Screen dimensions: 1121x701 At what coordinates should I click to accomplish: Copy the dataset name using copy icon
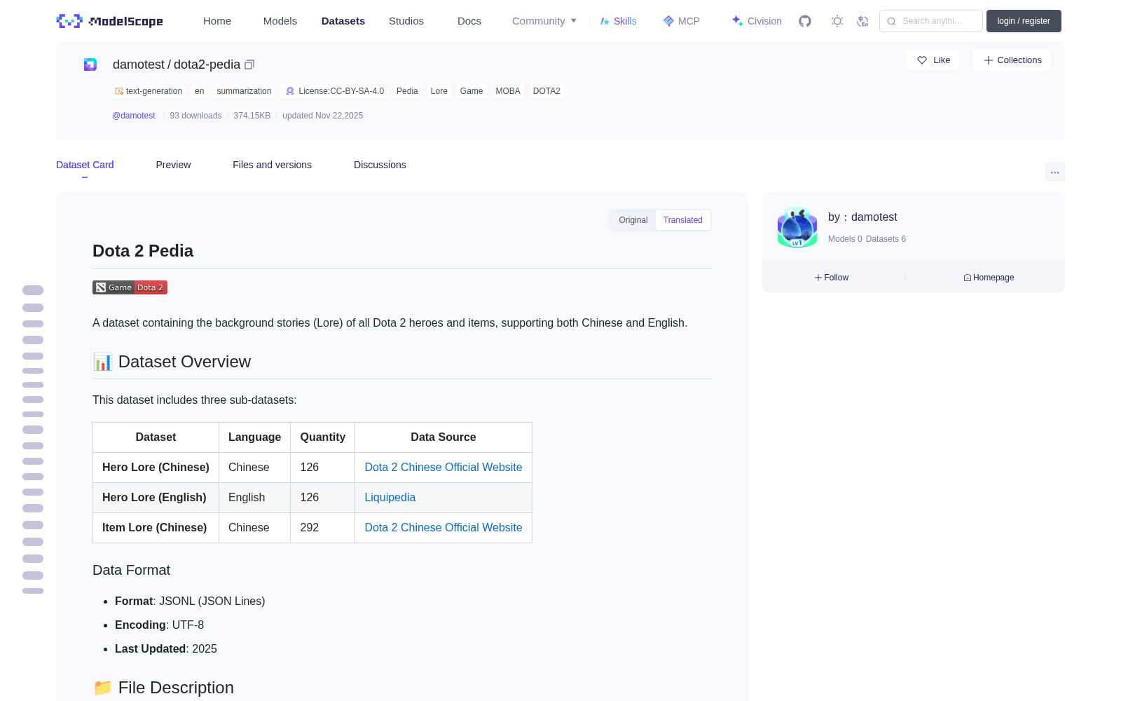tap(249, 64)
